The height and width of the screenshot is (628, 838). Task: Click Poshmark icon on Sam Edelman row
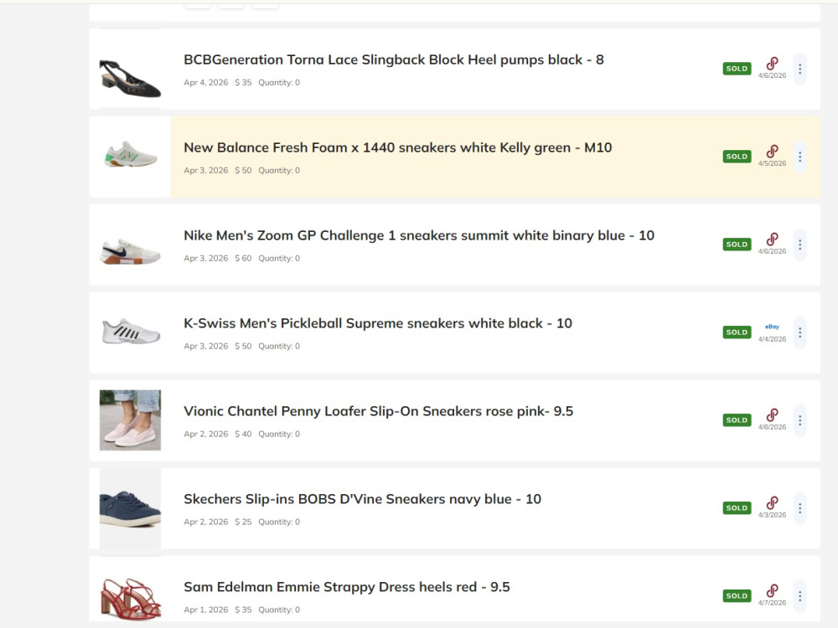pos(772,590)
